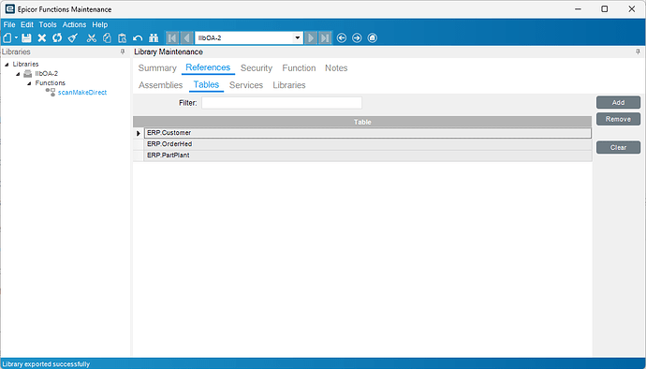Click the Epicor logo in the title bar

click(x=10, y=8)
